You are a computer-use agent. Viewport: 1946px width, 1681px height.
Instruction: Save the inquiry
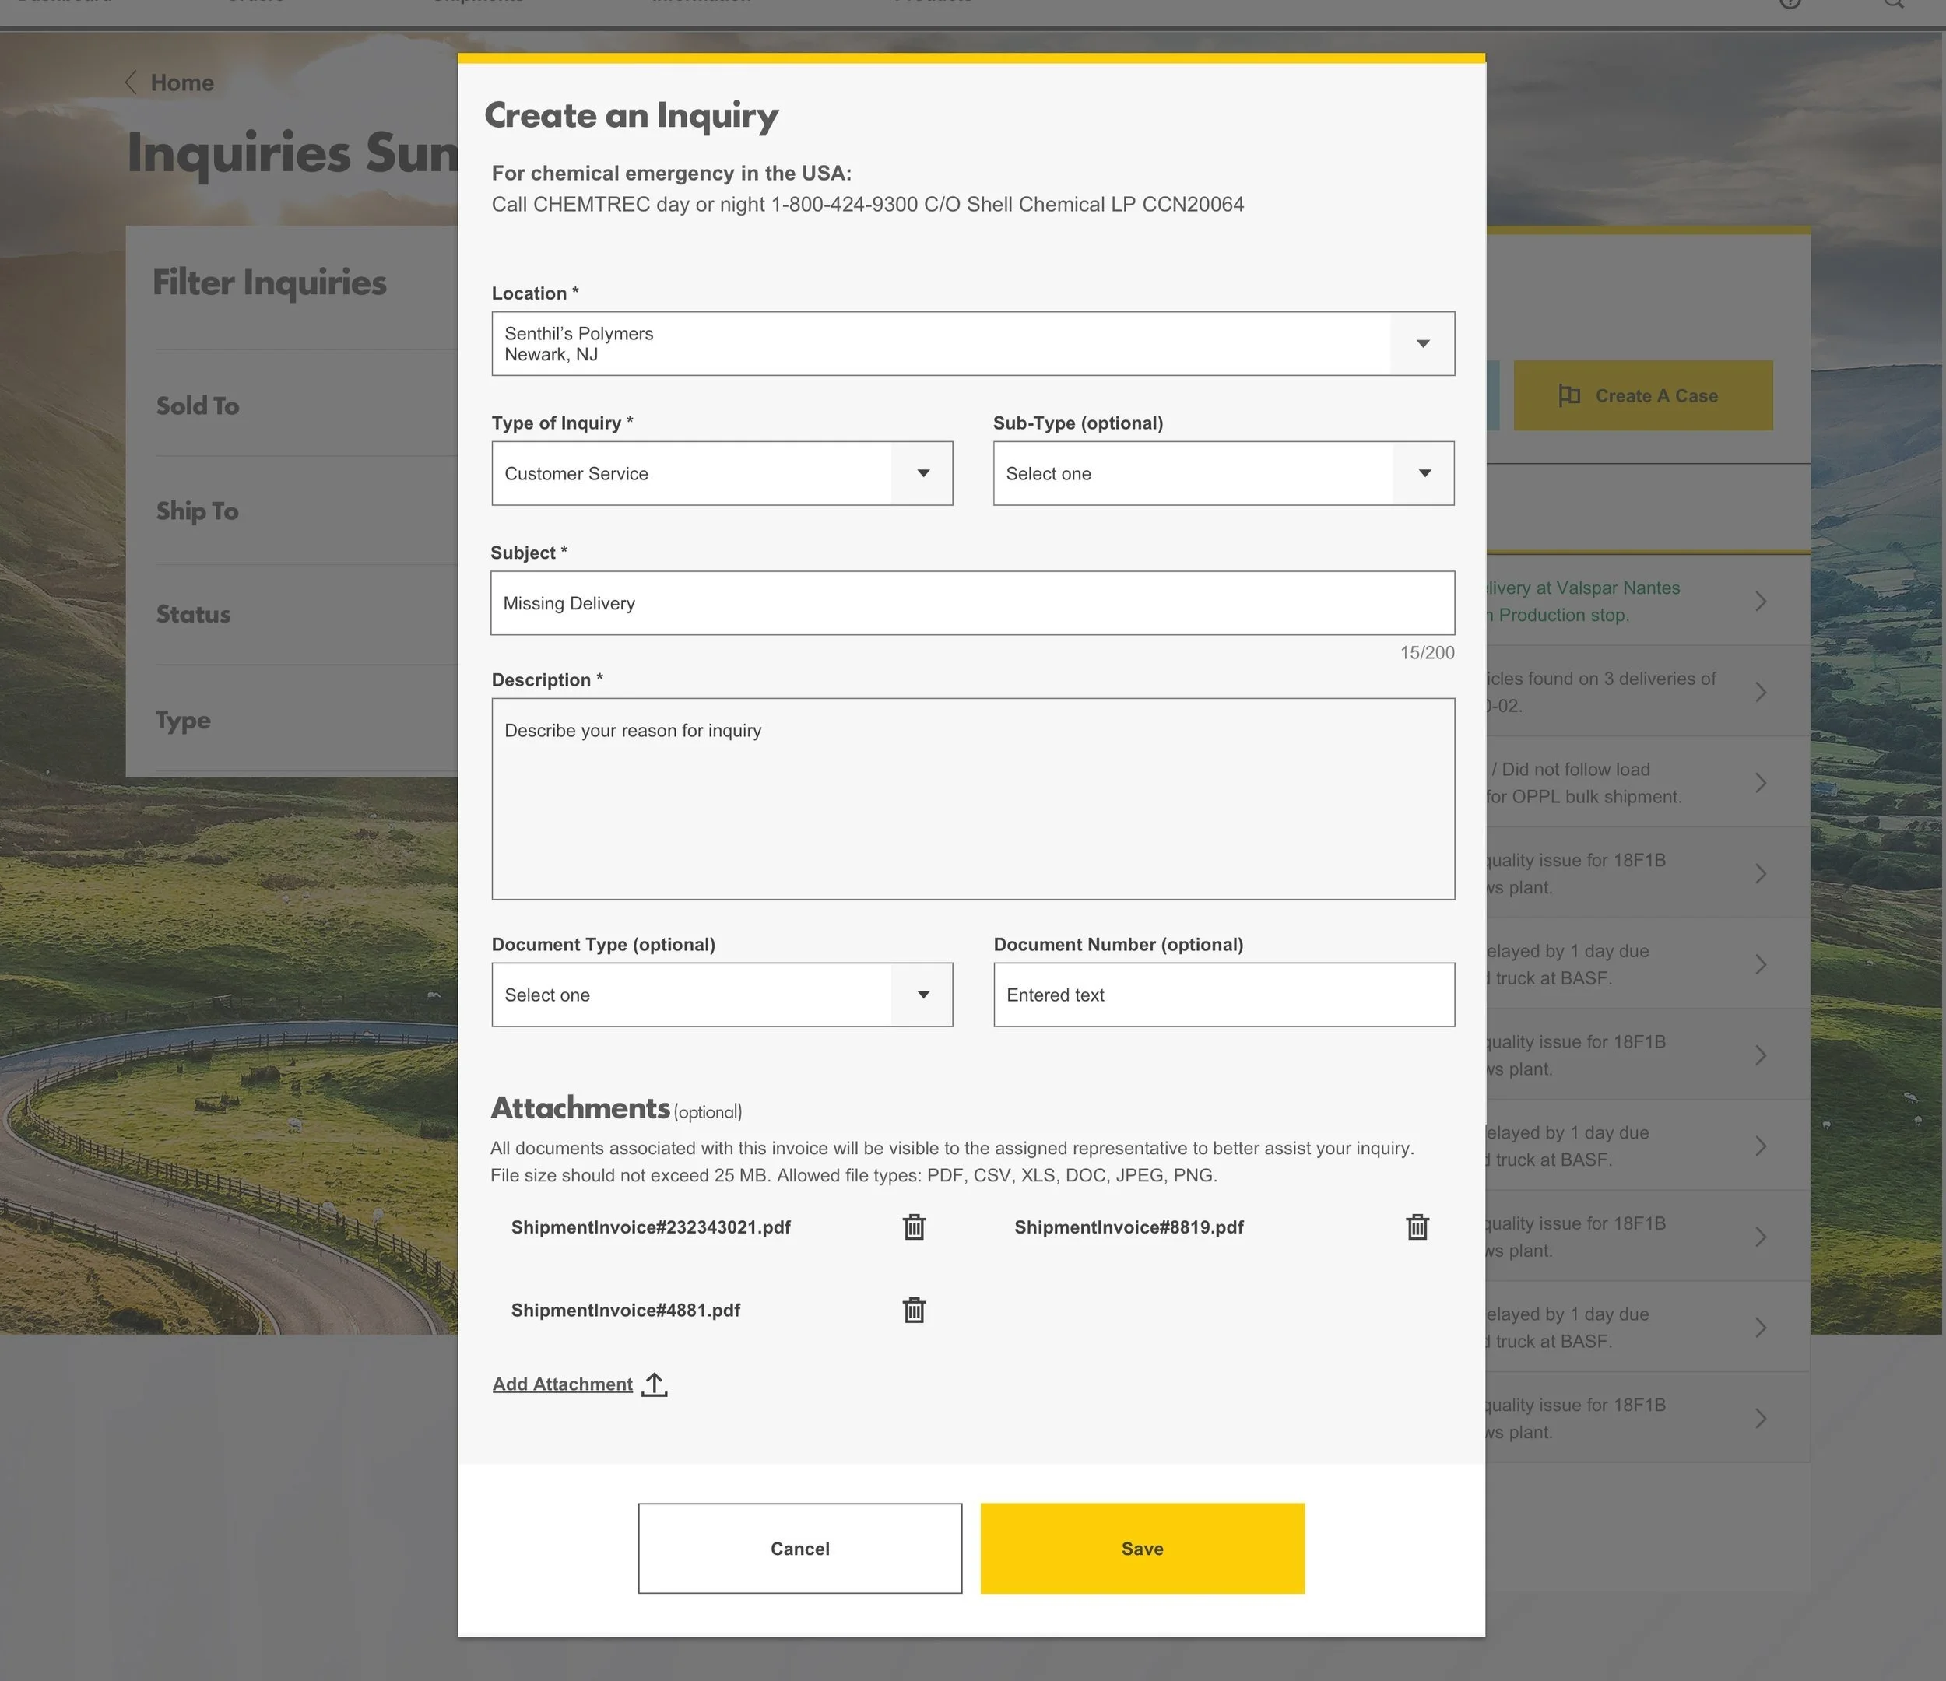(1143, 1549)
